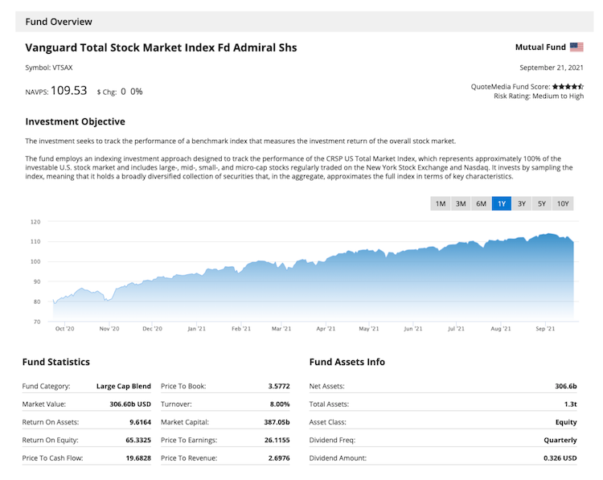Viewport: 603px width, 480px height.
Task: Click the QuoteMedia Fund Score stars
Action: coord(568,87)
